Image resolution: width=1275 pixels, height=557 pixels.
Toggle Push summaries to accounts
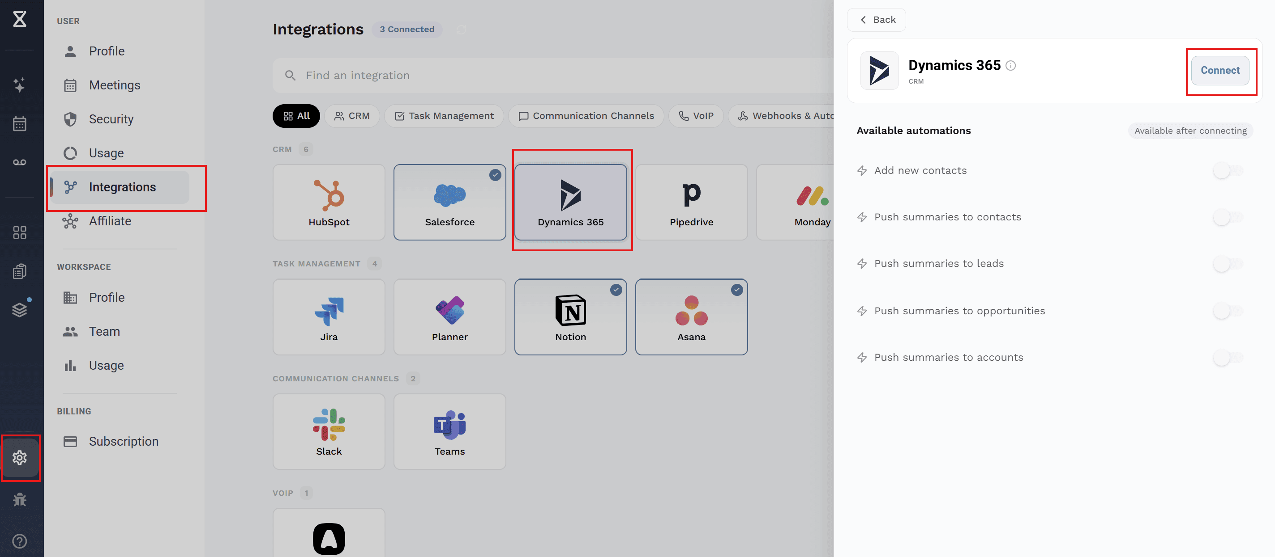coord(1228,357)
